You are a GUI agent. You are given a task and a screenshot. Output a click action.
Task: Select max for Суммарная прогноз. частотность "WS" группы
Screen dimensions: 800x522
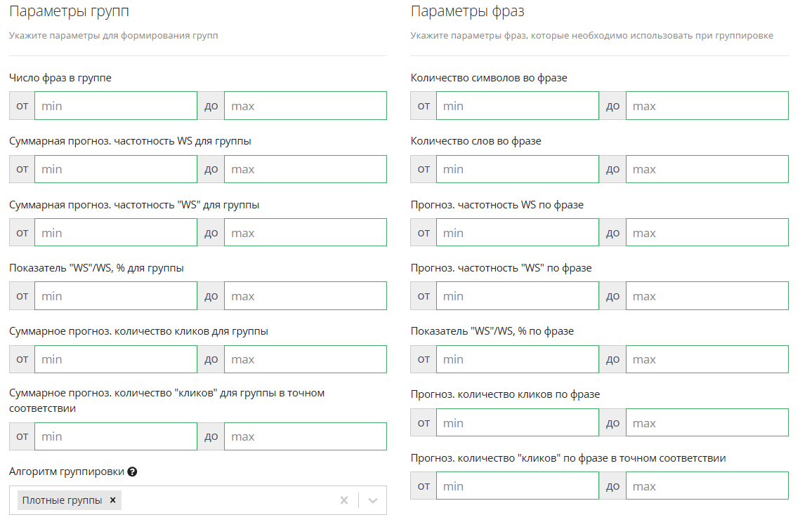tap(305, 233)
